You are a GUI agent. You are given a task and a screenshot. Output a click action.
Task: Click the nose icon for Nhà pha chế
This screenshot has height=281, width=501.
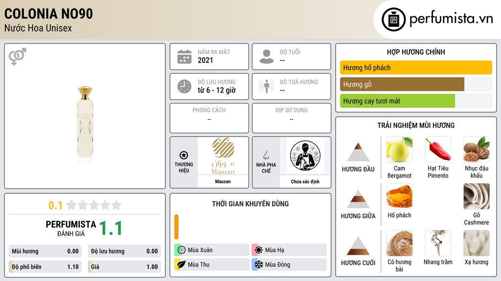266,155
